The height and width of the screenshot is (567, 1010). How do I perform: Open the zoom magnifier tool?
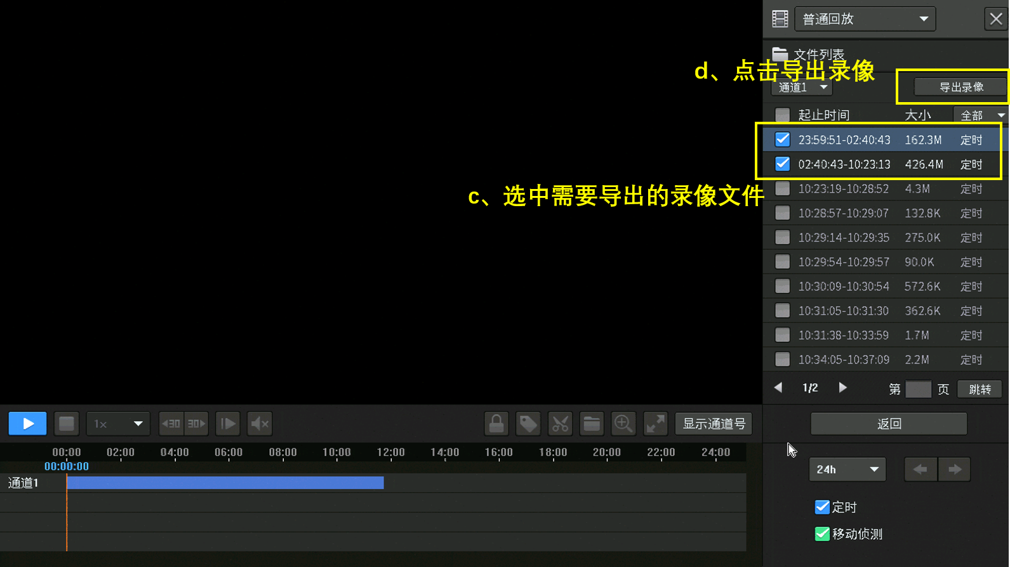pyautogui.click(x=623, y=424)
